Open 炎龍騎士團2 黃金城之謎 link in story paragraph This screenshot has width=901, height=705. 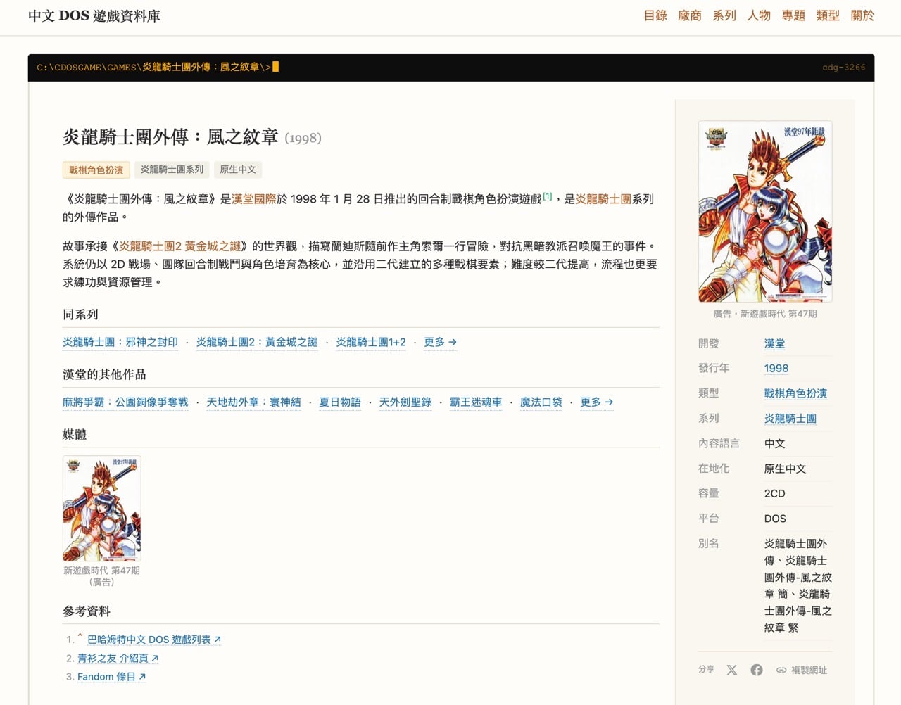tap(179, 246)
